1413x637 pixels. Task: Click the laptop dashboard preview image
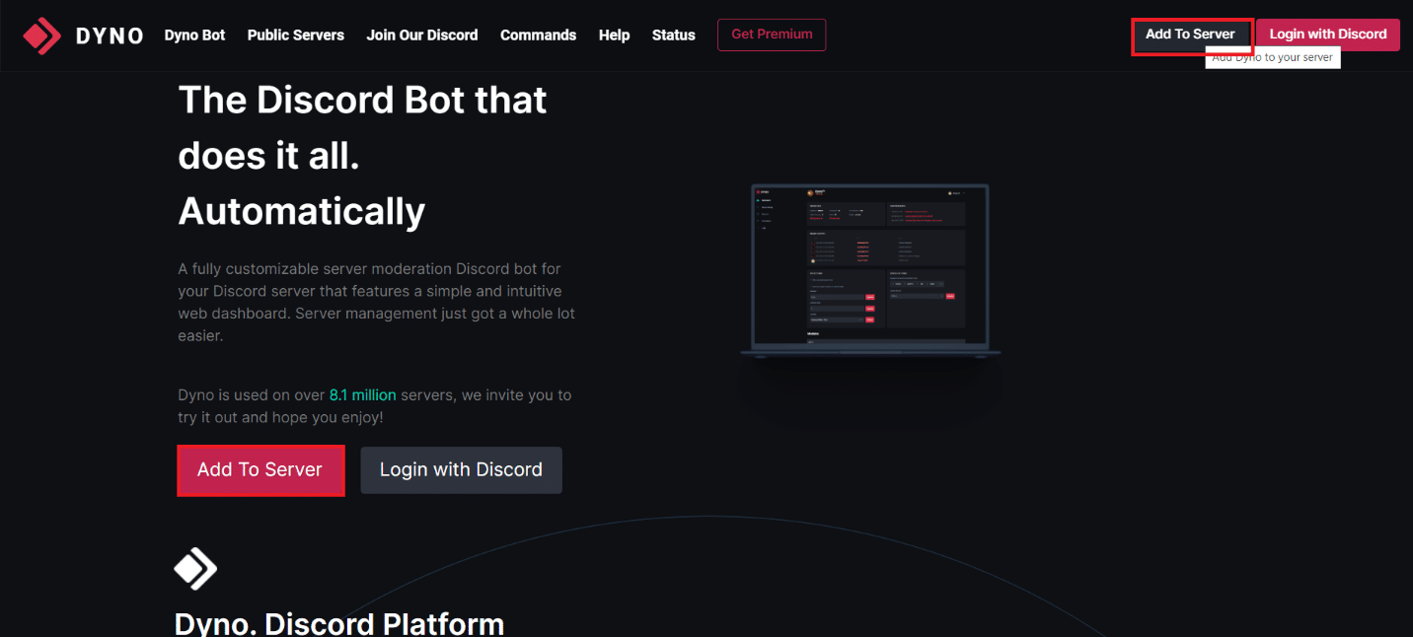pyautogui.click(x=870, y=269)
